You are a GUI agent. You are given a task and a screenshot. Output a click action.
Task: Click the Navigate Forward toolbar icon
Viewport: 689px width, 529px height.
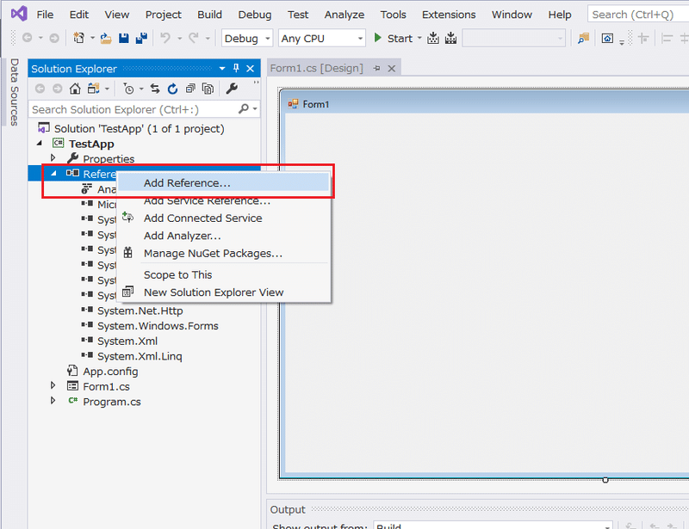[54, 38]
